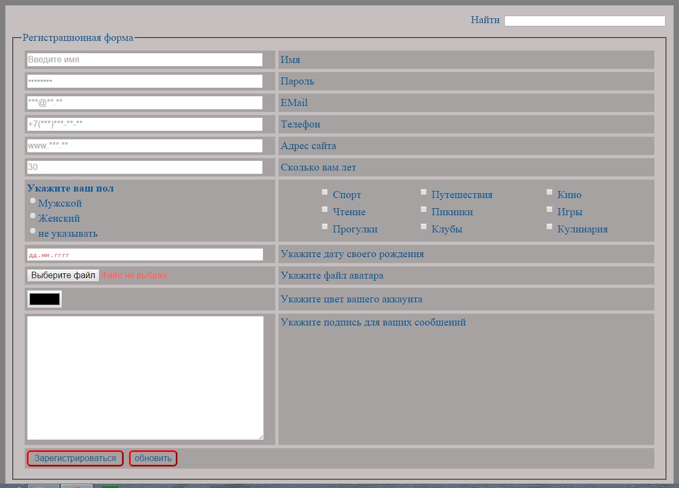Click the Найти search field

point(584,21)
